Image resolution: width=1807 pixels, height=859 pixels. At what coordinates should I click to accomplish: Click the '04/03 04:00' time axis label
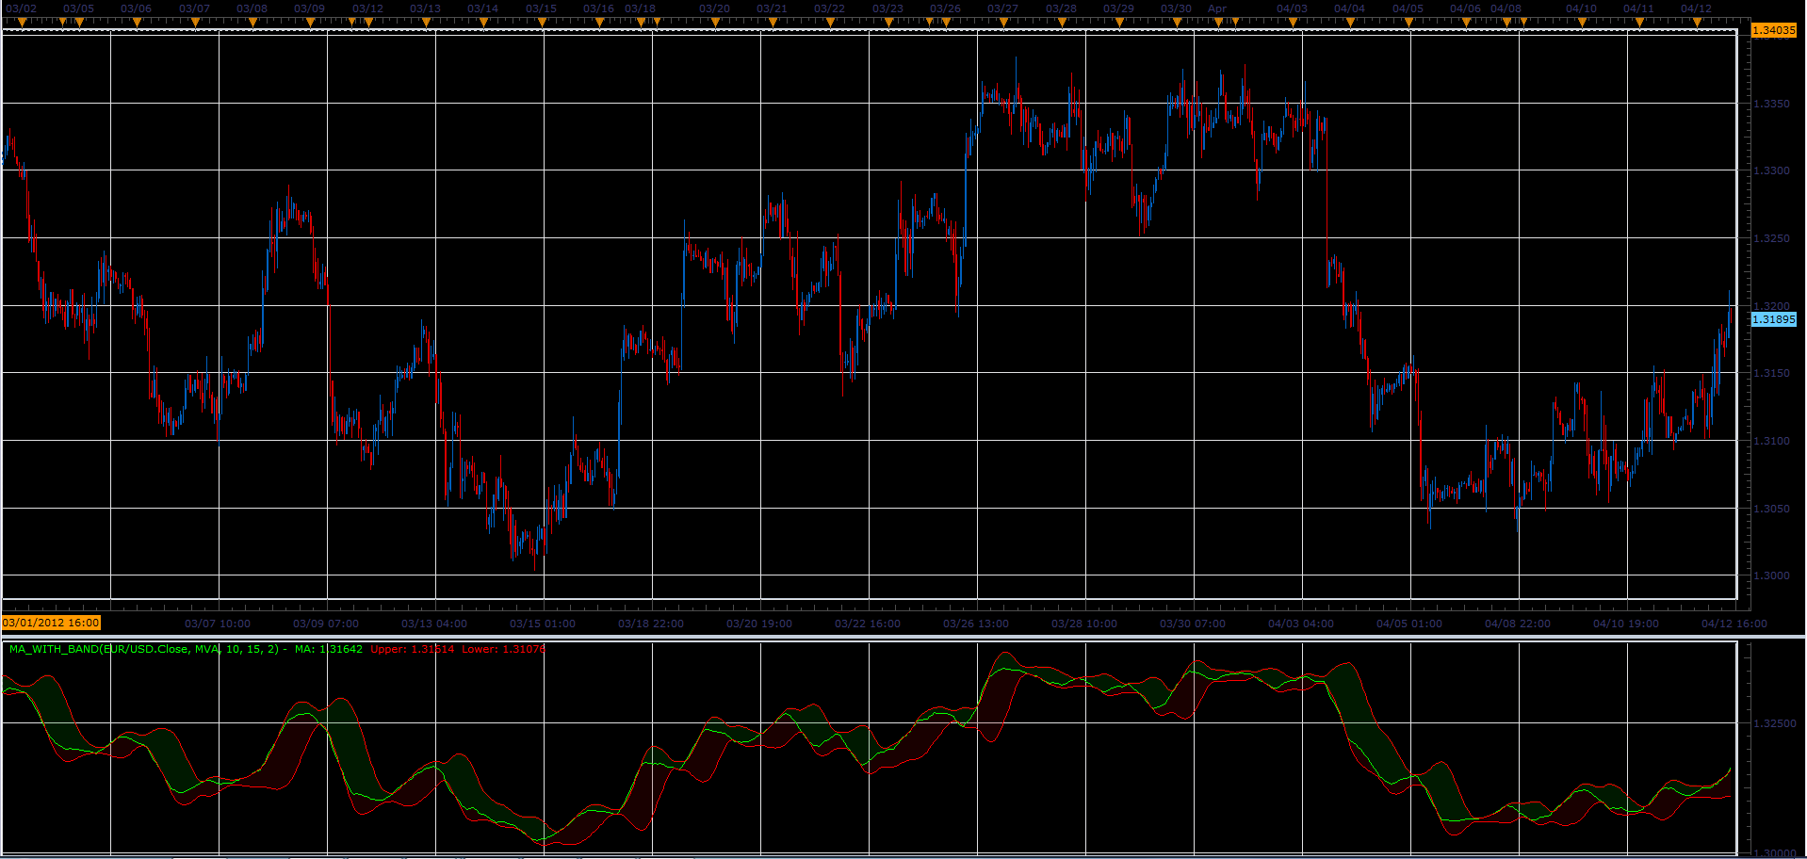[x=1301, y=624]
